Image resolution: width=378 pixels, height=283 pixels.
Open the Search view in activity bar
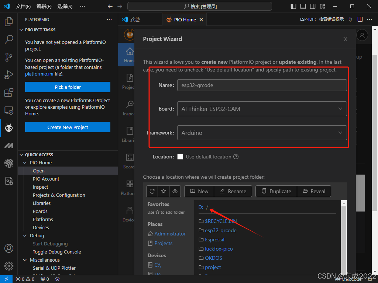9,39
